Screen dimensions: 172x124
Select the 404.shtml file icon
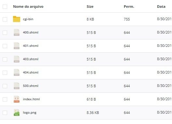pos(17,73)
